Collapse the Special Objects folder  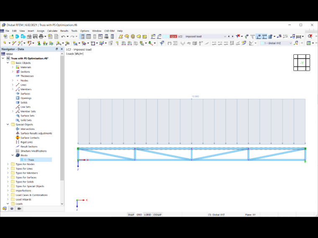(x=8, y=124)
